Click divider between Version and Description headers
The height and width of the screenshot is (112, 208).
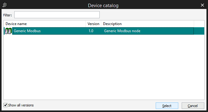101,24
